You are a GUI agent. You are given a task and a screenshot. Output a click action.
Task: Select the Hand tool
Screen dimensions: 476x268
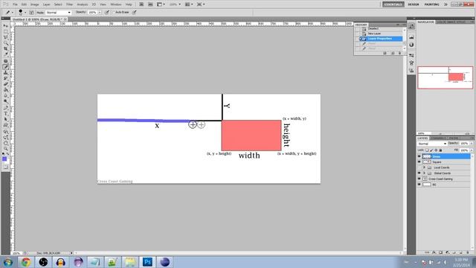point(5,143)
